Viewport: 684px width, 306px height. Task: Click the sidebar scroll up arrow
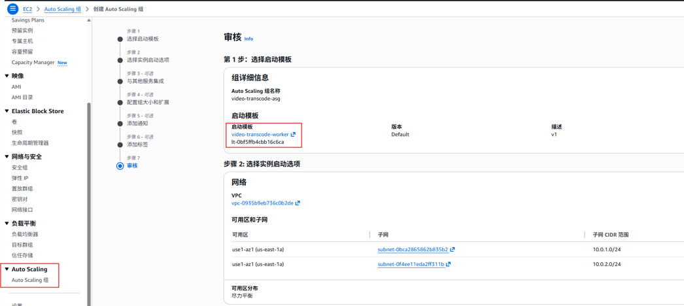tap(90, 20)
